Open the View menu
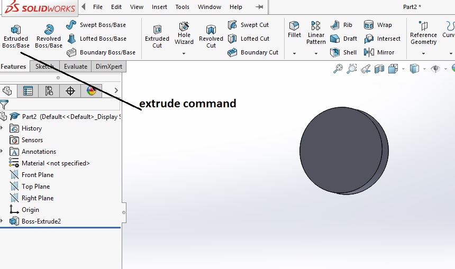The width and height of the screenshot is (455, 269). [x=136, y=7]
